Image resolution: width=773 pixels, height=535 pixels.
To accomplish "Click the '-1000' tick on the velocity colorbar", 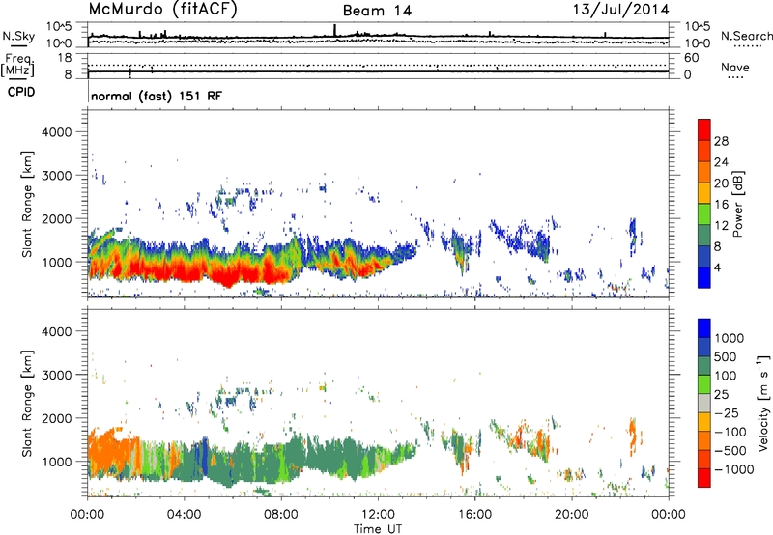I will tap(733, 469).
